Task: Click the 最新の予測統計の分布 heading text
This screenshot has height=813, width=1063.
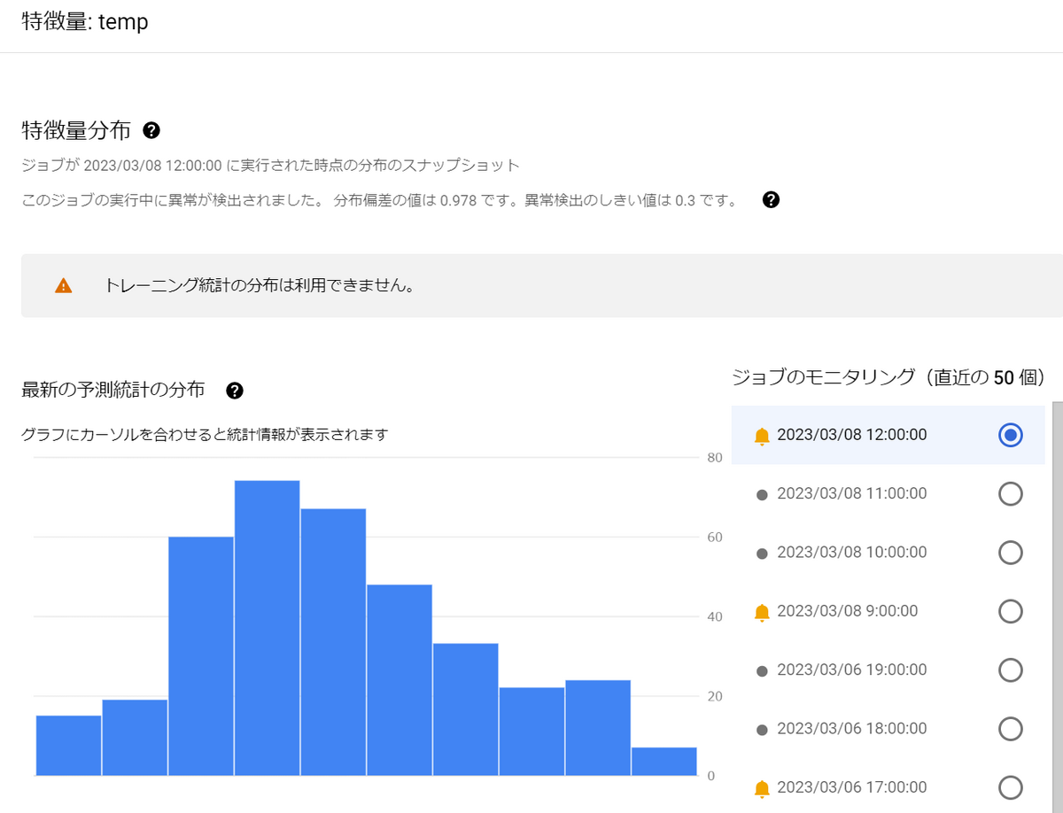Action: point(113,390)
